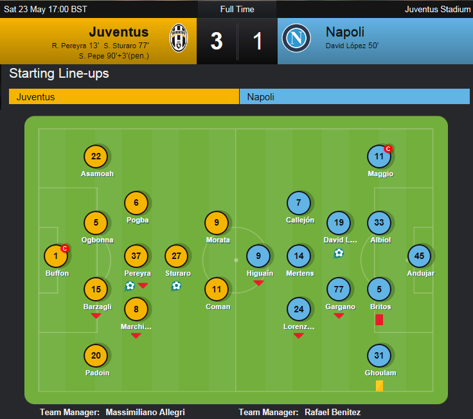Click the Juventus club crest icon

179,39
